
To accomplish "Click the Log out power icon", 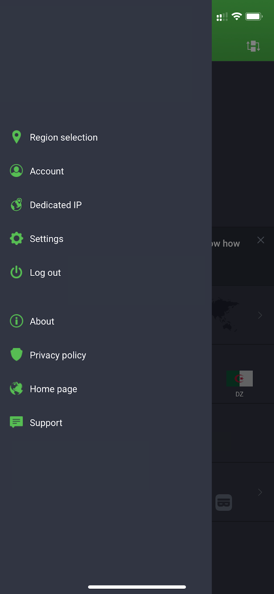I will coord(16,272).
